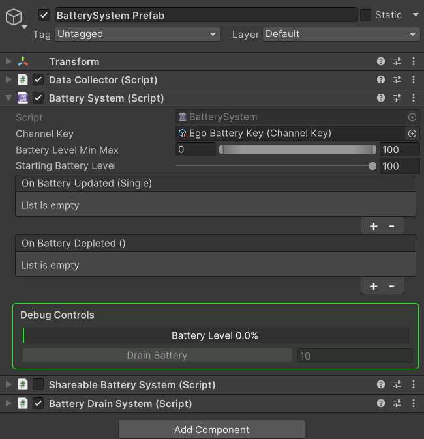Viewport: 424px width, 439px height.
Task: Click the Battery Level Min Max slider
Action: click(x=297, y=150)
